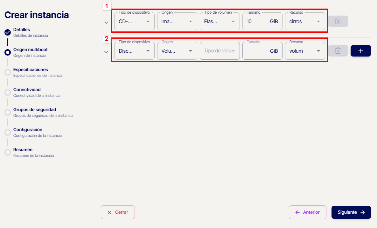Viewport: 377px width, 228px height.
Task: Open second row Origen dropdown showing Volu...
Action: [177, 51]
